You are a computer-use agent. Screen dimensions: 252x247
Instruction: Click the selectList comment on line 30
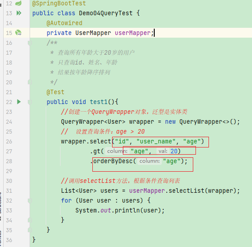point(120,181)
